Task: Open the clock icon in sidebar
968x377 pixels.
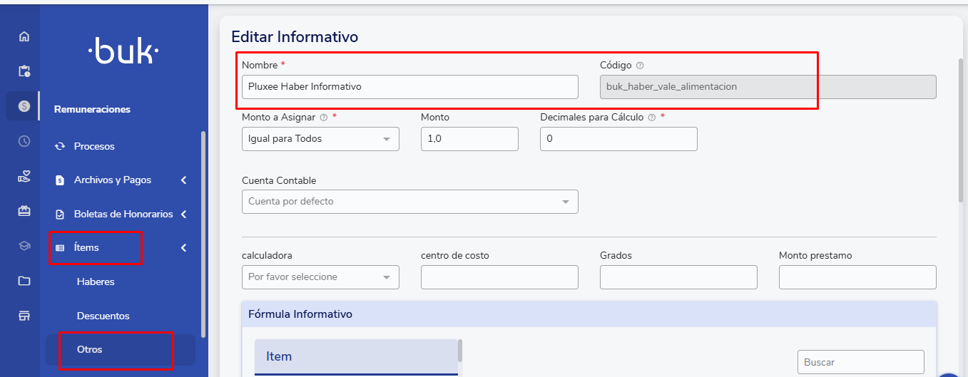Action: [x=24, y=141]
